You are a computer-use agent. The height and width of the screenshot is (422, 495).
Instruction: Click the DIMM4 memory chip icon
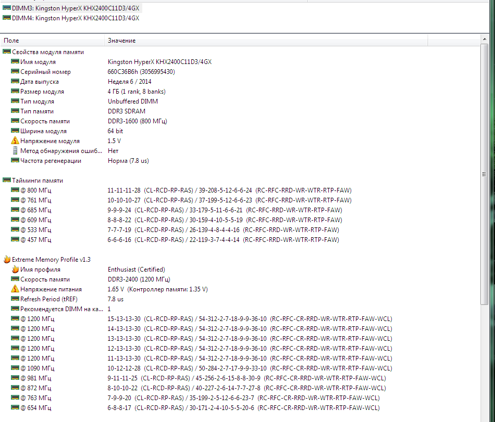7,18
